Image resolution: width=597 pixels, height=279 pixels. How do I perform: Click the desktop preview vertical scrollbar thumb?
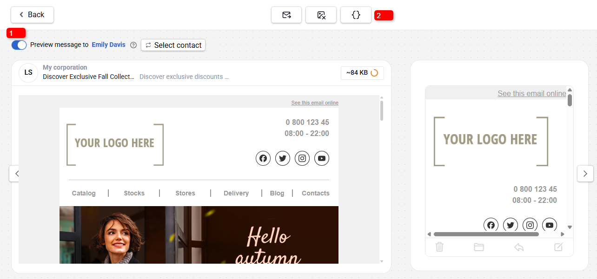click(x=382, y=111)
